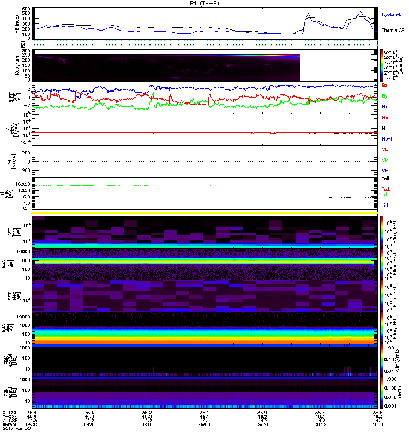Click the red Bz legend label
This screenshot has width=409, height=436.
(x=384, y=85)
